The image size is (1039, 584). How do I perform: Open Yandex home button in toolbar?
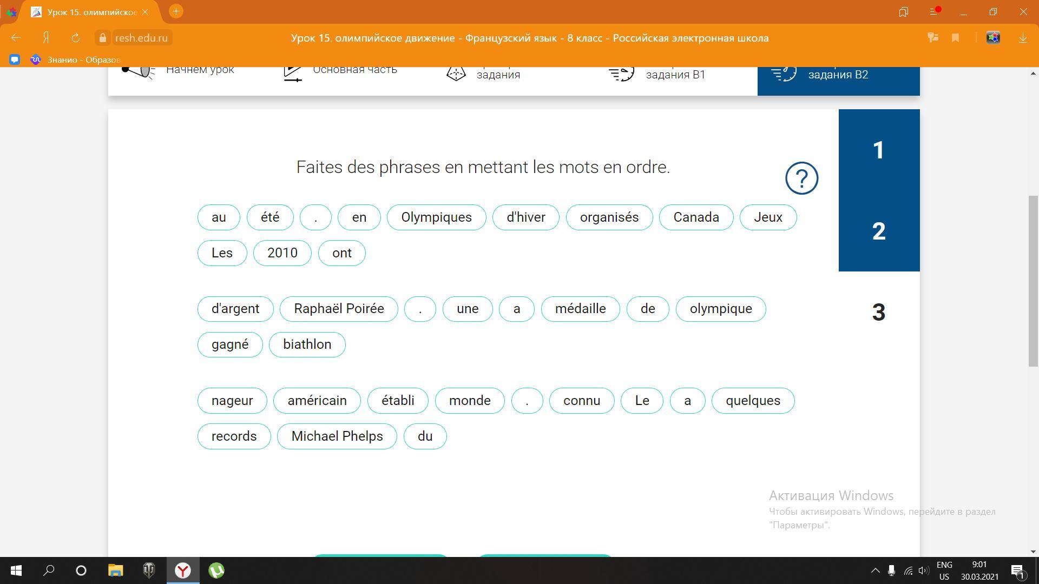pyautogui.click(x=47, y=38)
